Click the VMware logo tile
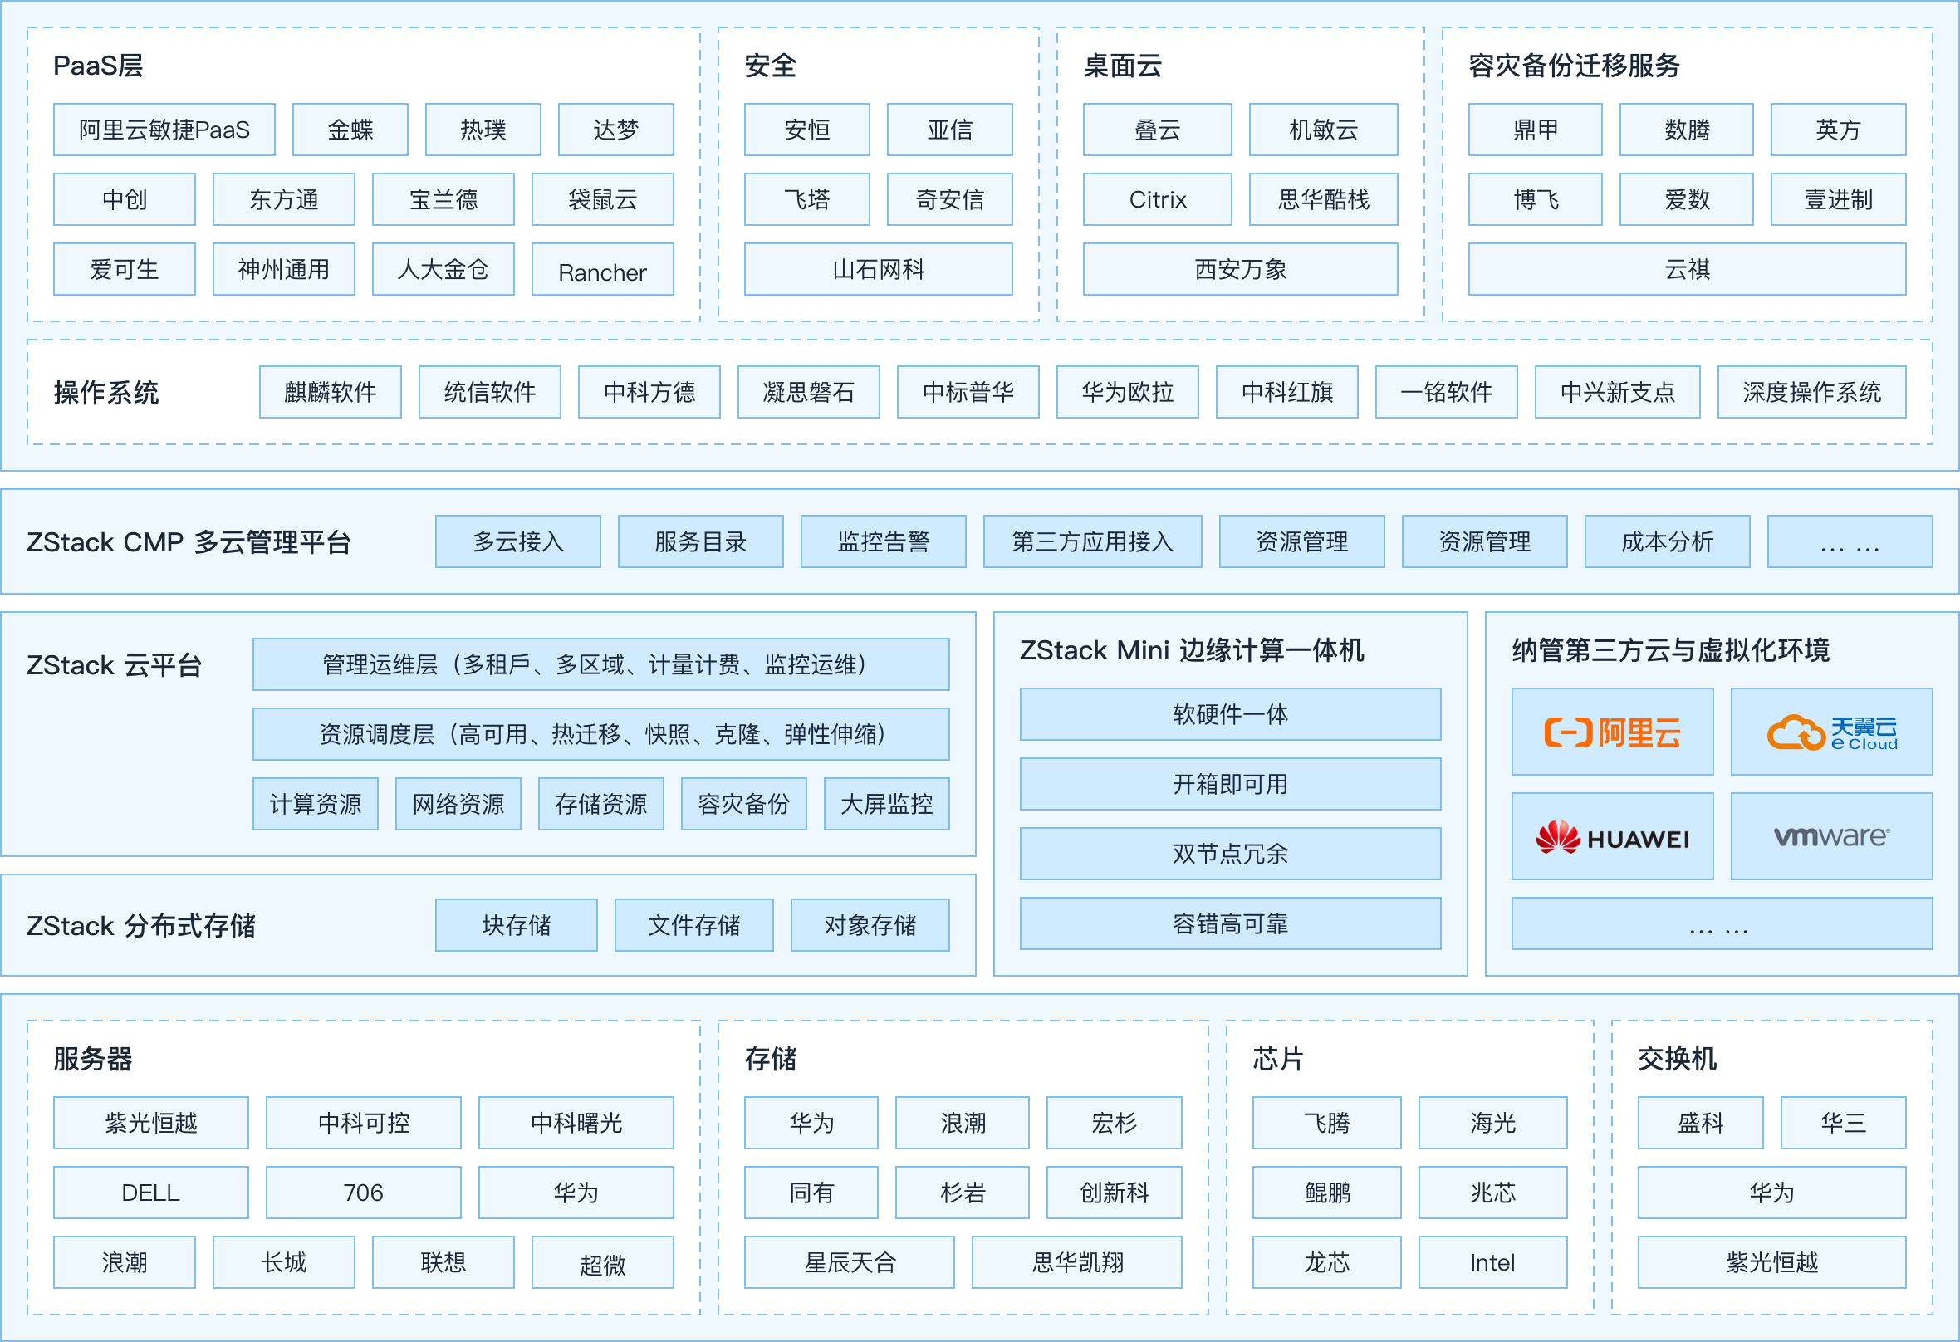Viewport: 1960px width, 1342px height. point(1831,836)
